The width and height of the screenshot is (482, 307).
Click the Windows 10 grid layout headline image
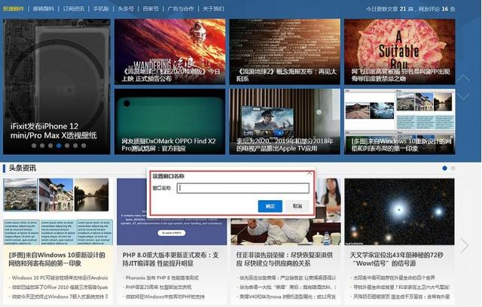click(x=58, y=211)
